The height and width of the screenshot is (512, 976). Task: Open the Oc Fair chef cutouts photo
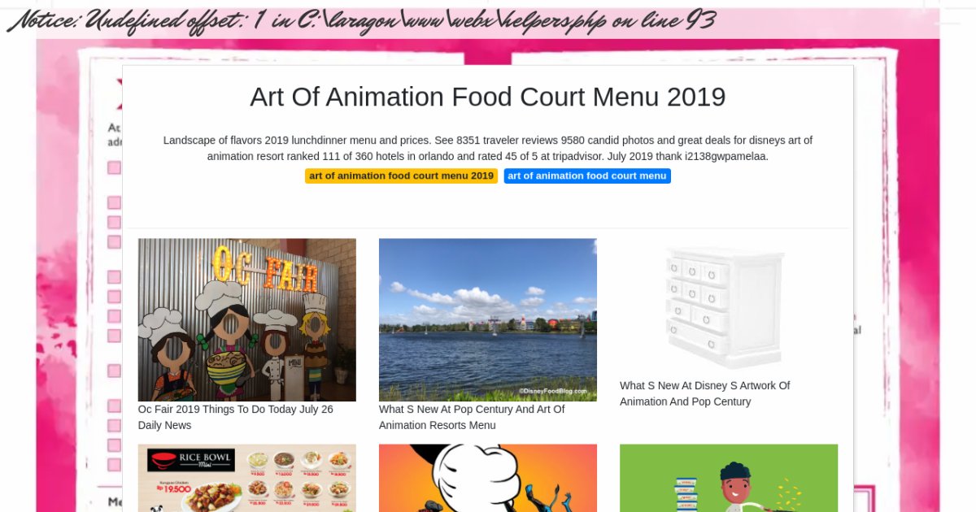coord(247,319)
